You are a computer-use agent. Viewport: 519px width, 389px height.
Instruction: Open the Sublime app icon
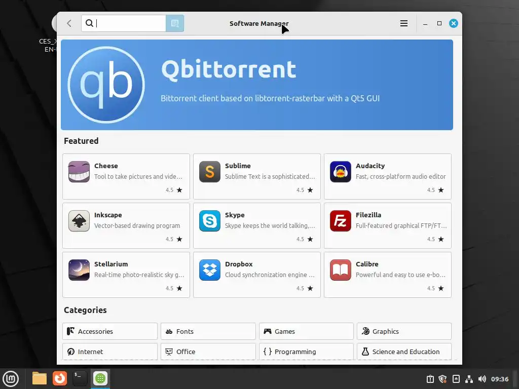(x=209, y=172)
